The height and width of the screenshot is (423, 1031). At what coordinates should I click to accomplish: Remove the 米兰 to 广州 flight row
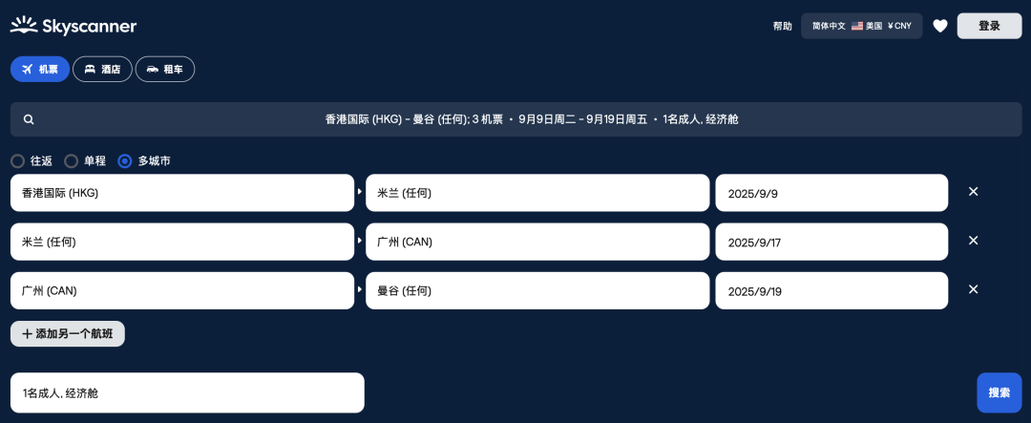[x=974, y=241]
